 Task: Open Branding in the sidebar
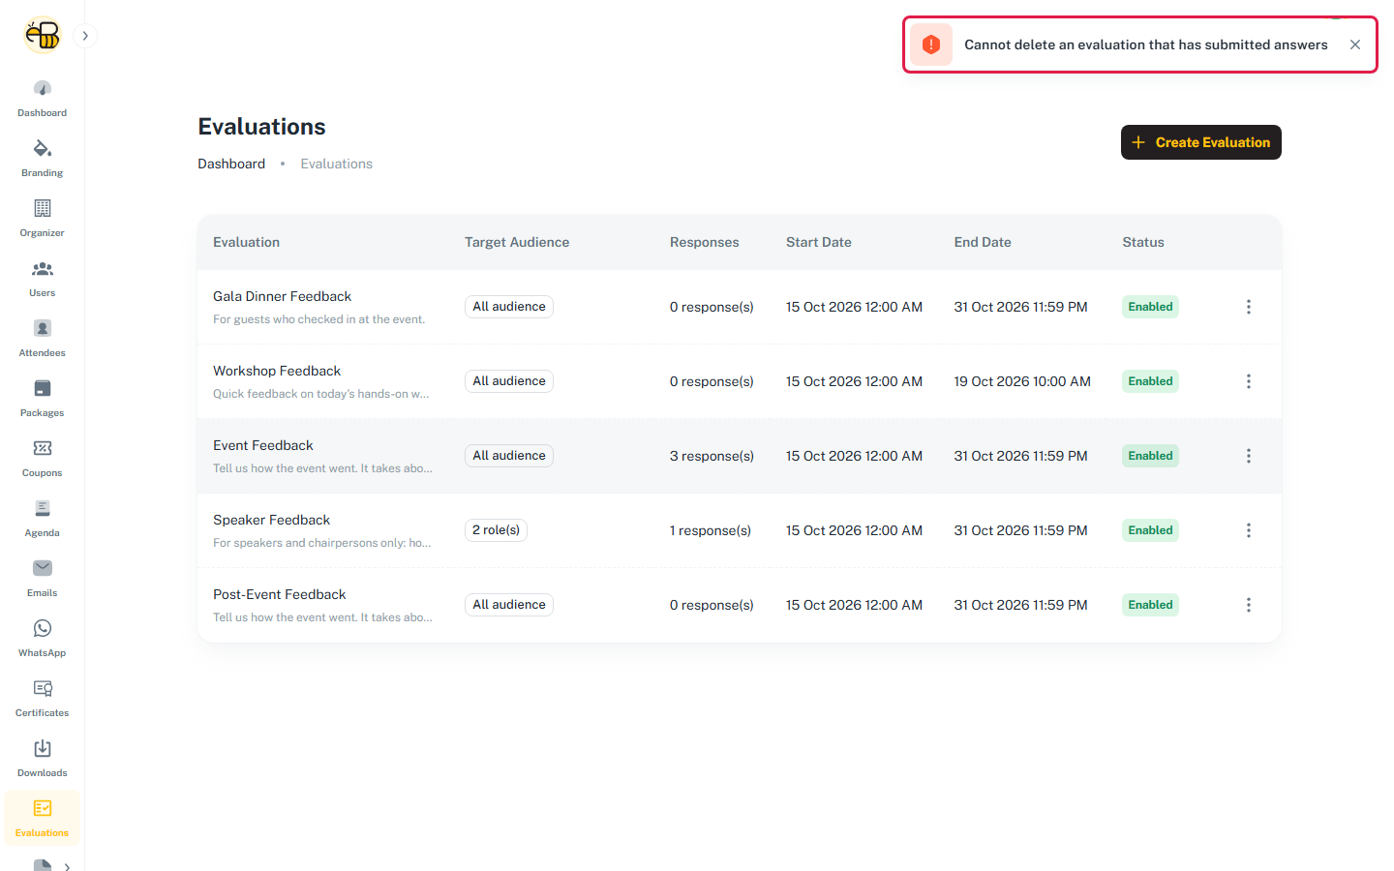pyautogui.click(x=43, y=159)
